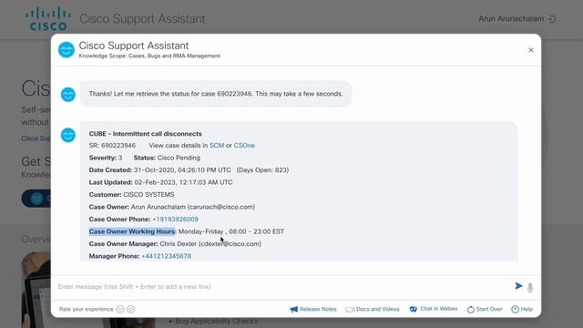This screenshot has width=583, height=328.
Task: Open Release Notes
Action: (x=313, y=310)
